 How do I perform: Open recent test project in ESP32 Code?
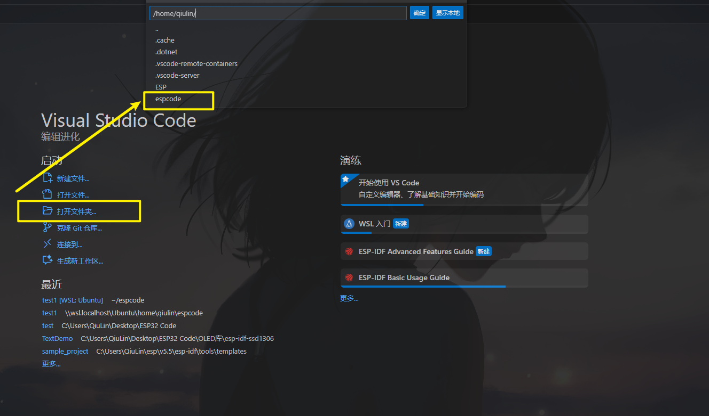(x=48, y=326)
